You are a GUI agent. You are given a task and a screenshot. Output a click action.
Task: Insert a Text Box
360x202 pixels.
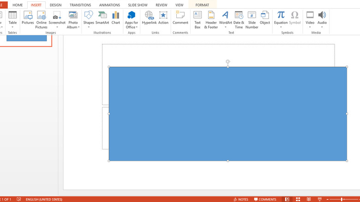click(198, 19)
